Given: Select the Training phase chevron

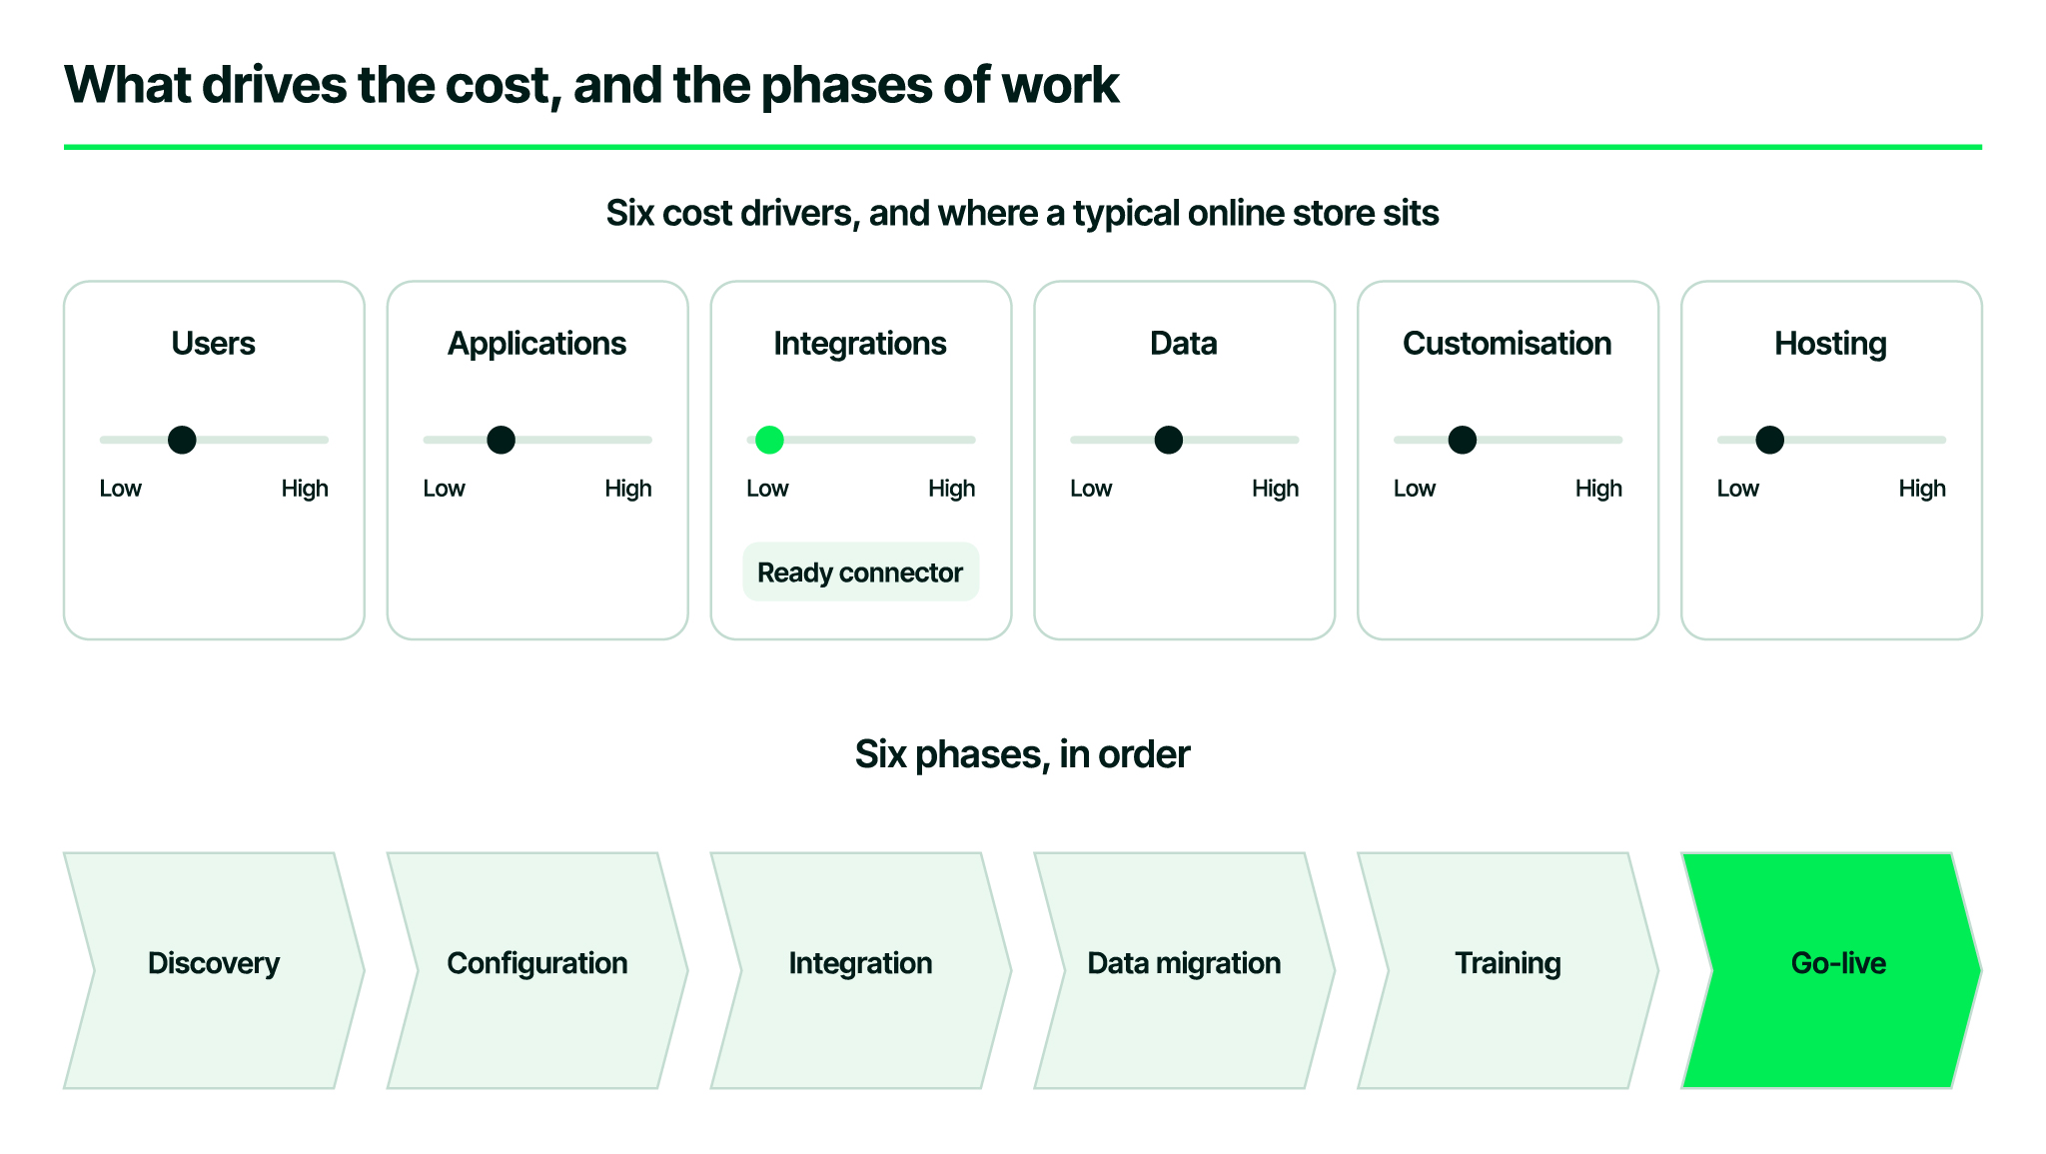Looking at the screenshot, I should coord(1509,970).
